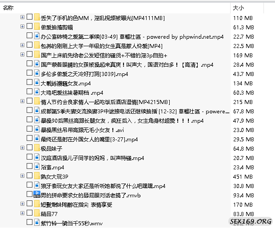Image resolution: width=275 pixels, height=228 pixels.
Task: Sort by the 大小 column header
Action: click(238, 8)
